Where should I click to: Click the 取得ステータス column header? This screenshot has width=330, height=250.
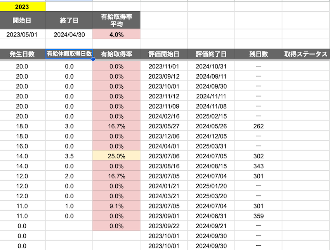coord(306,54)
